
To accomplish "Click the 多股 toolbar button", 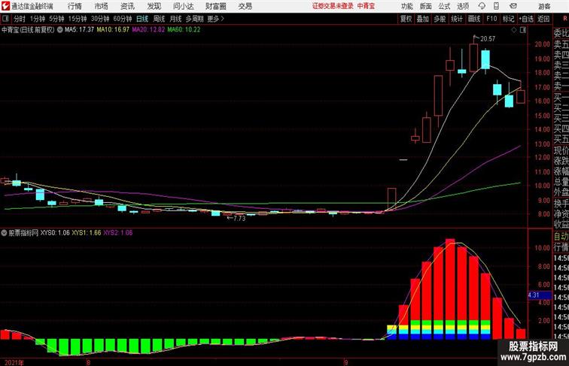I will coord(440,19).
